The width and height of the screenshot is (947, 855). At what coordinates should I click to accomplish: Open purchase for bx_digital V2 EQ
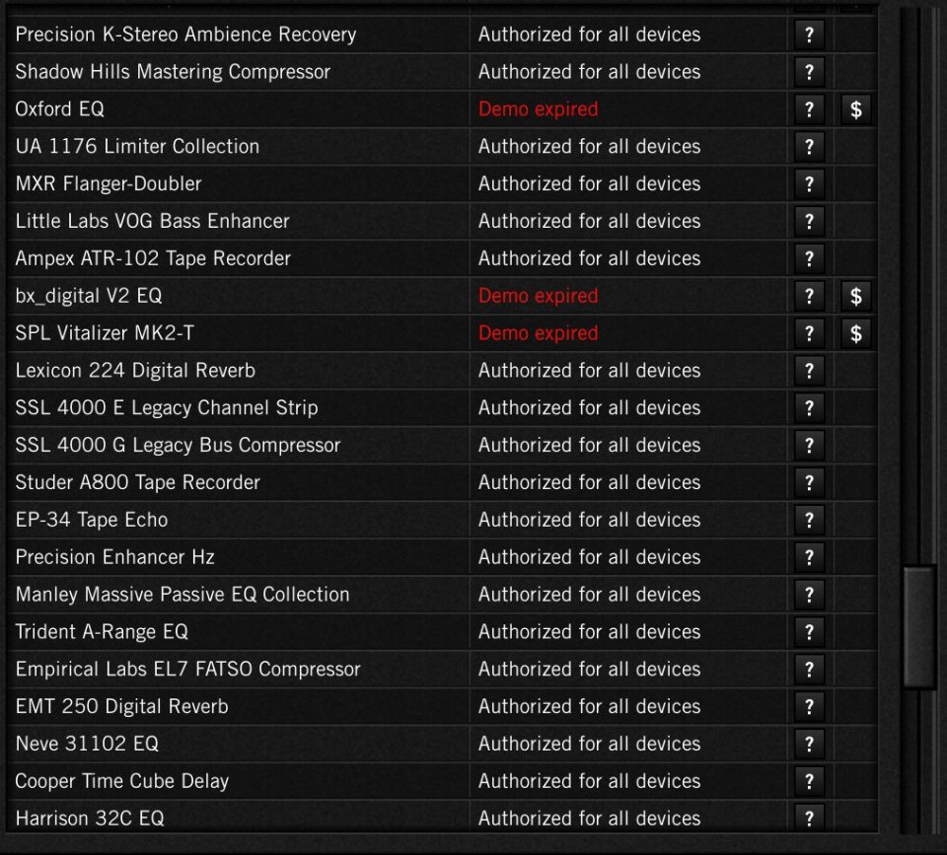pos(856,296)
